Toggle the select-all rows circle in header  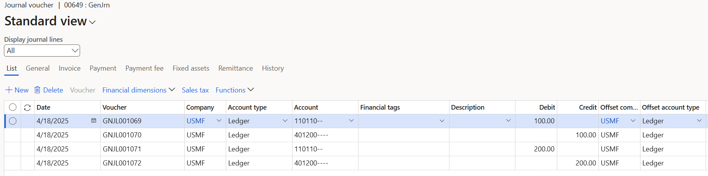click(12, 107)
